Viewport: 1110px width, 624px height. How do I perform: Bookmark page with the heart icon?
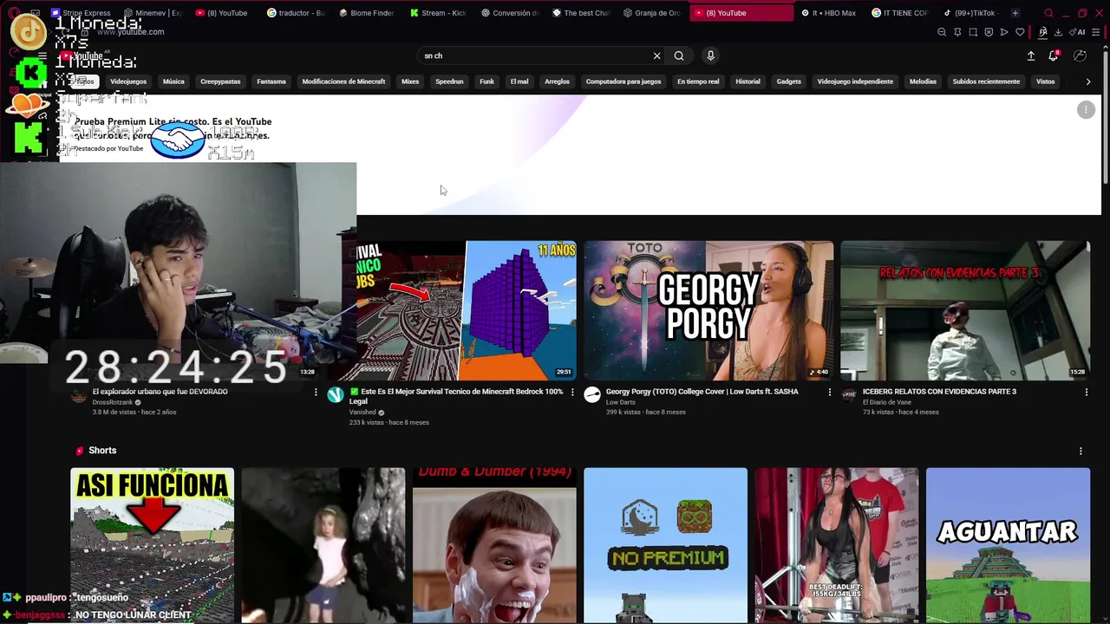click(x=1020, y=32)
